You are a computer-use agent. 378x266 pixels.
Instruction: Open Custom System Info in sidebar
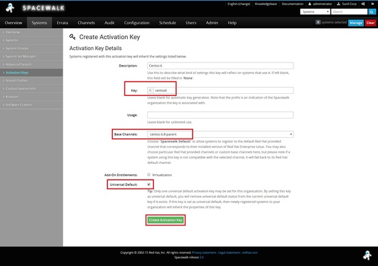[x=32, y=88]
